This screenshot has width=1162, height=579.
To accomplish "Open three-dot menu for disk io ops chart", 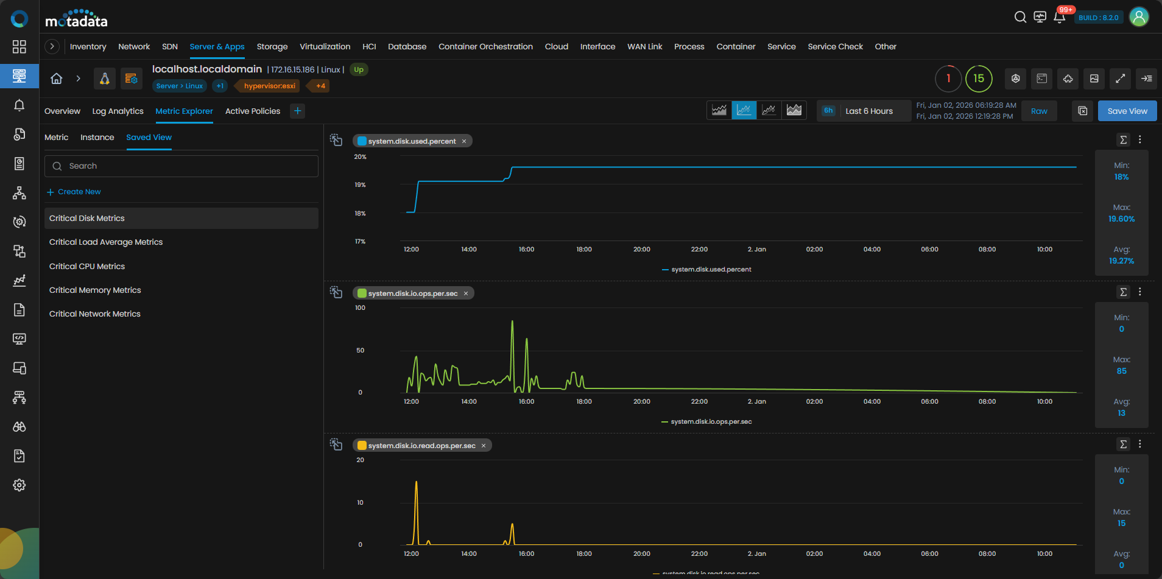I will [1140, 292].
